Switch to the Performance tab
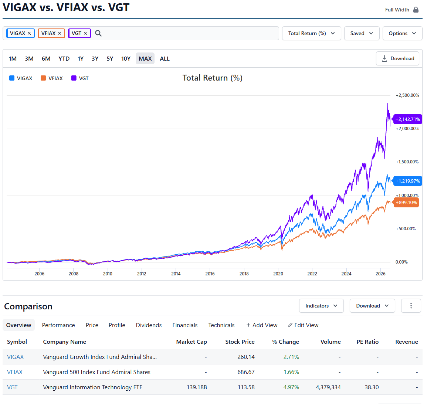 (58, 325)
